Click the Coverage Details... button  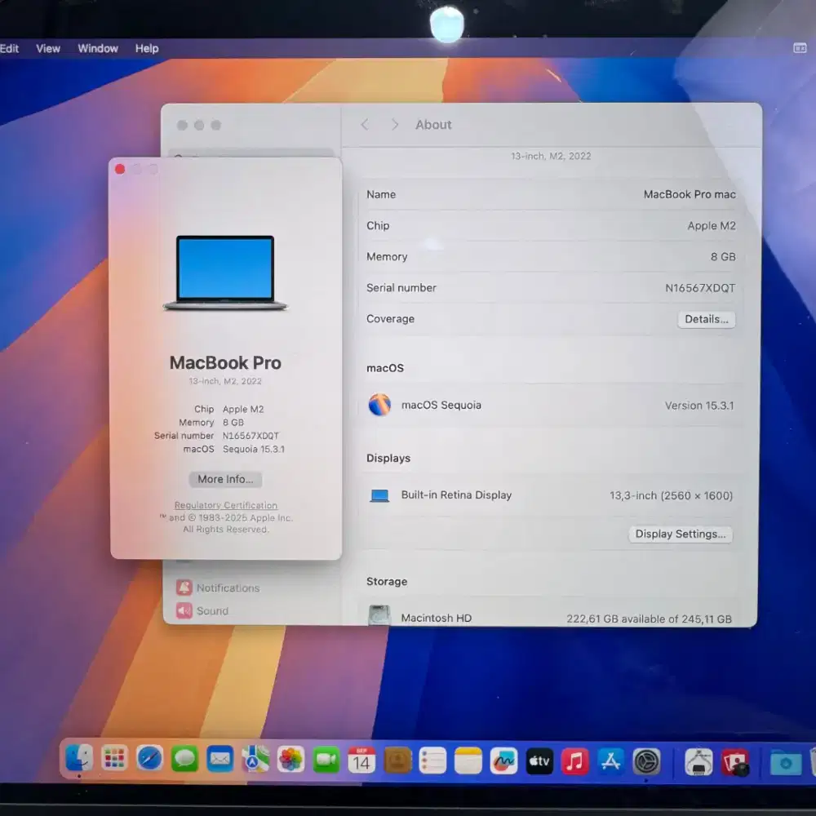click(706, 319)
